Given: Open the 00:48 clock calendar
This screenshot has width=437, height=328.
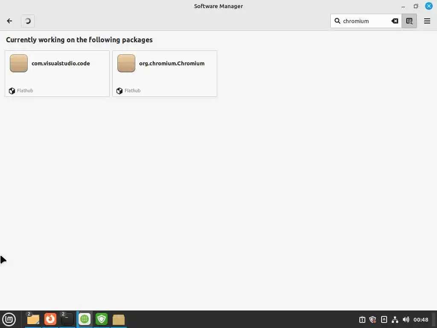Looking at the screenshot, I should coord(420,319).
